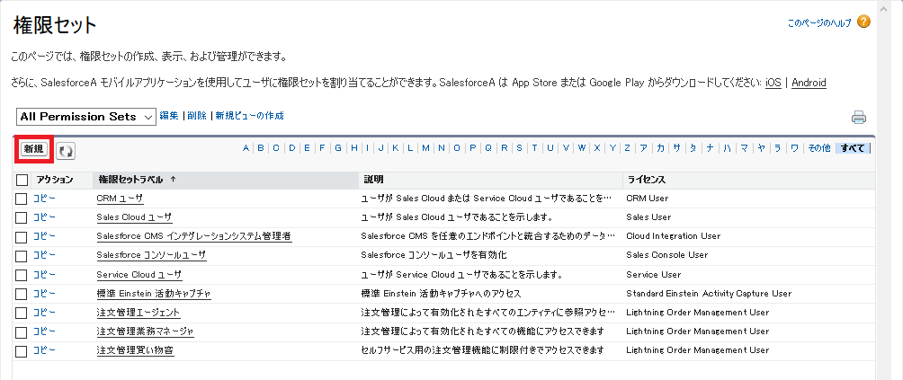903x380 pixels.
Task: Open the iOS download link
Action: (773, 83)
